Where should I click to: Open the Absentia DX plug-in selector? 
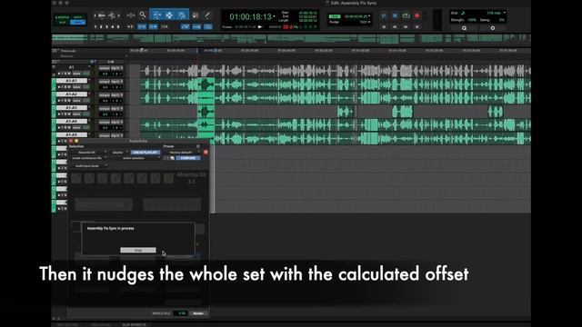tap(88, 153)
